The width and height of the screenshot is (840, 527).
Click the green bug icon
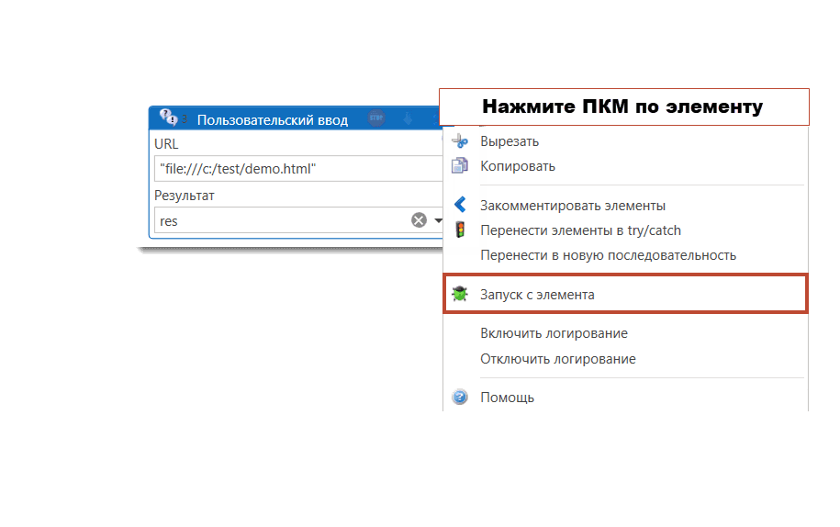click(x=461, y=295)
